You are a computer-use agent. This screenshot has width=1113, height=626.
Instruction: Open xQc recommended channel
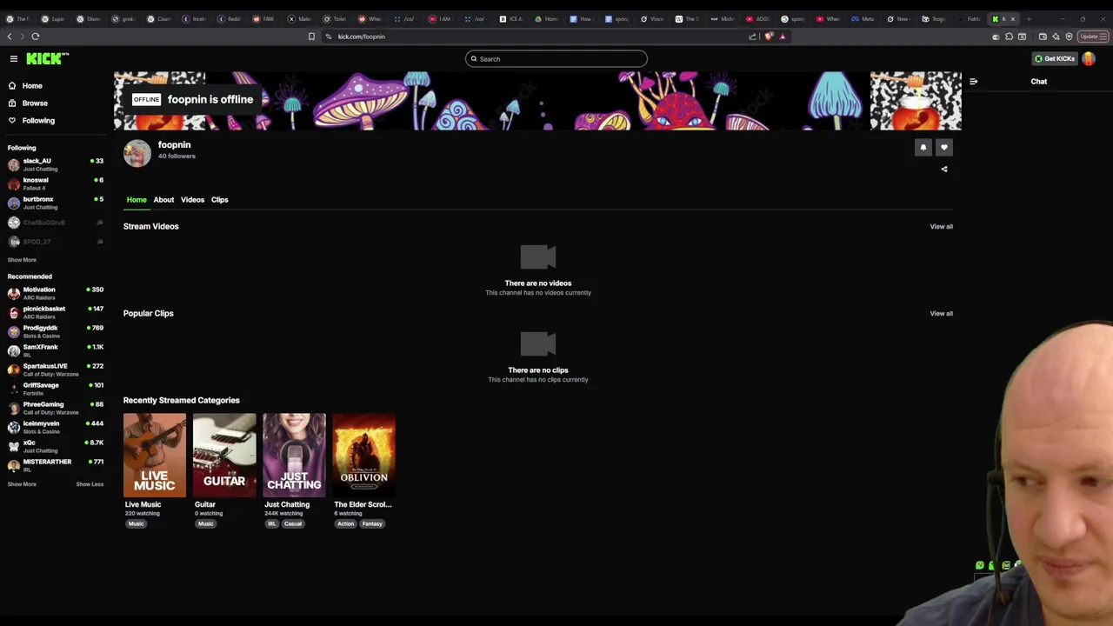pos(55,446)
